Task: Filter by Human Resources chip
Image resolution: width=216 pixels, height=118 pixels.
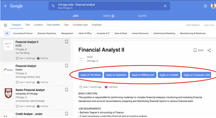Action: 140,34
